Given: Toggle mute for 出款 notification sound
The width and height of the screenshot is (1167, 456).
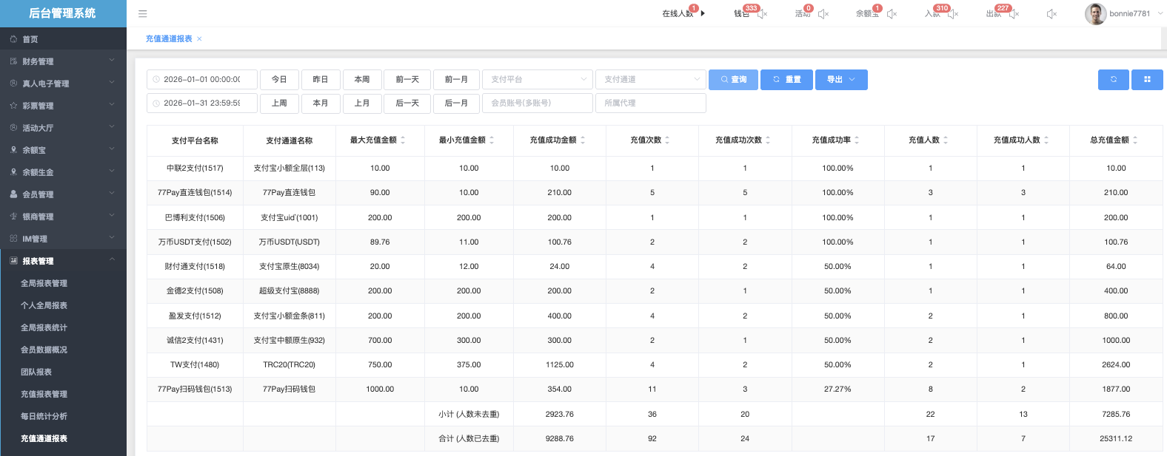Looking at the screenshot, I should tap(1014, 14).
